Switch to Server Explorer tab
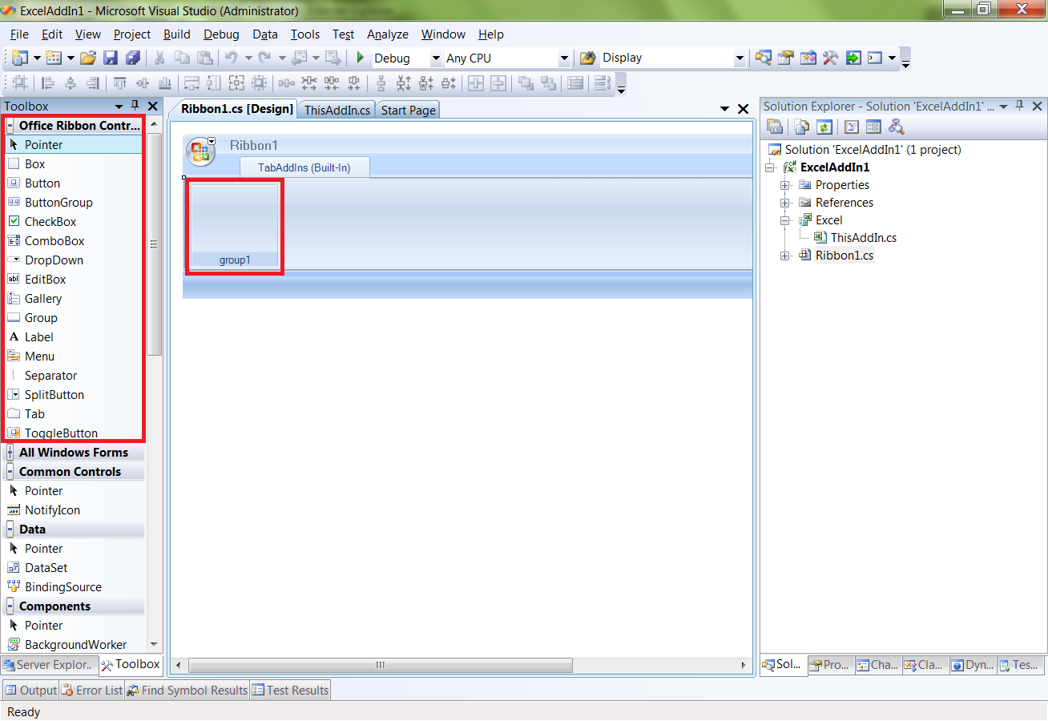 point(48,664)
